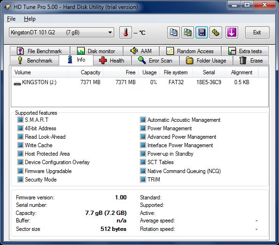Select the KINGSTON (J:) volume row
279x245 pixels.
[139, 82]
